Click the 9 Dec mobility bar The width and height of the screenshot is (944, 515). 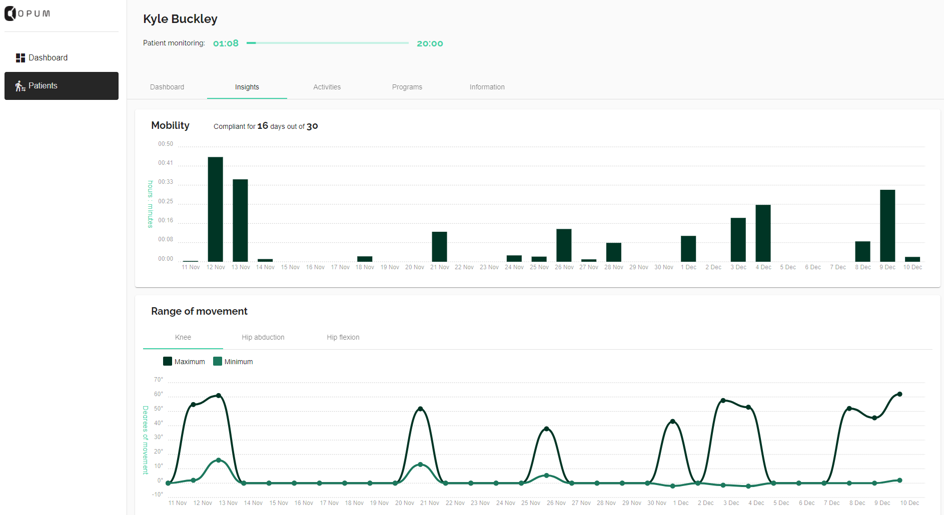(887, 226)
